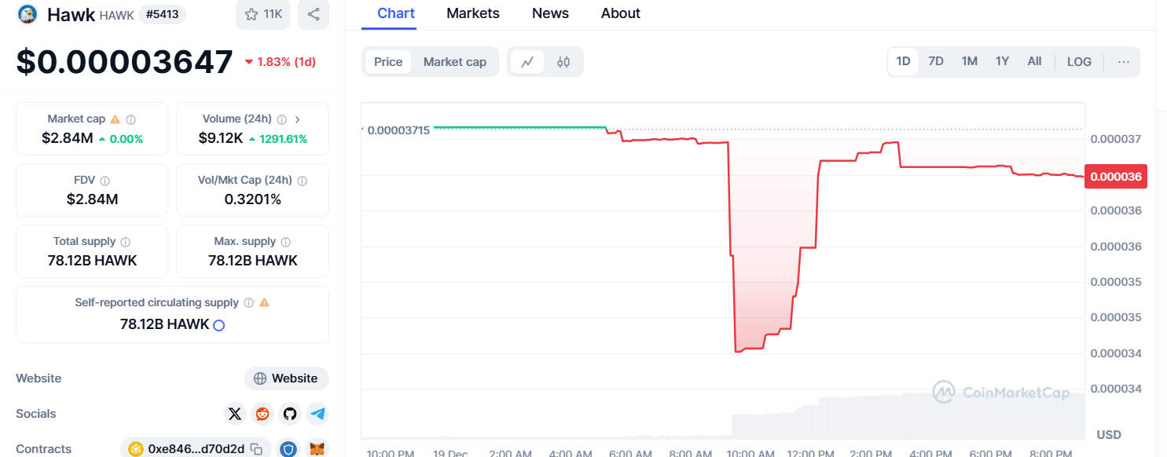Open Hawk's Reddit page

pos(262,414)
